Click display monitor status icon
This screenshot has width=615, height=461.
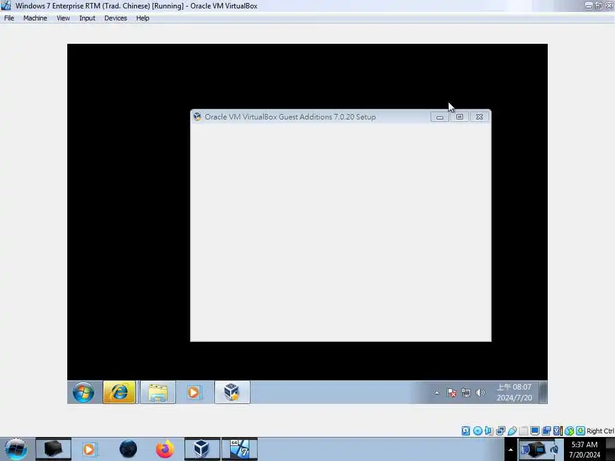pos(535,431)
